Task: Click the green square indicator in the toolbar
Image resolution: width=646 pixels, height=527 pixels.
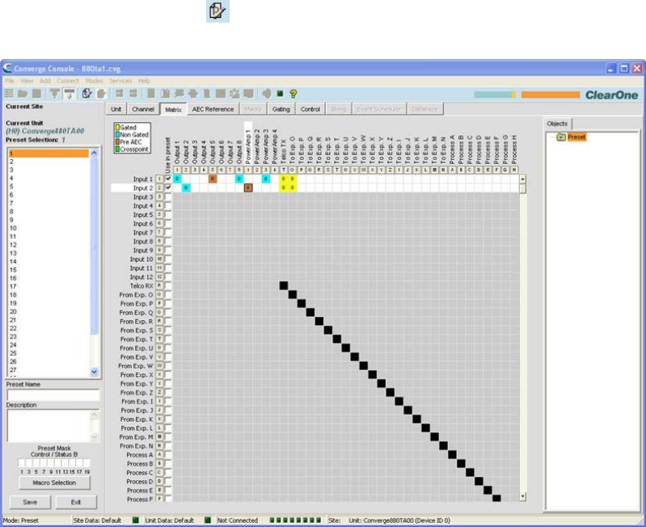Action: 281,94
